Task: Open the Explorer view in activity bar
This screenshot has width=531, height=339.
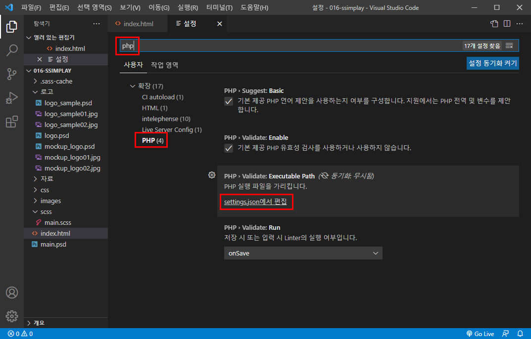Action: tap(11, 26)
